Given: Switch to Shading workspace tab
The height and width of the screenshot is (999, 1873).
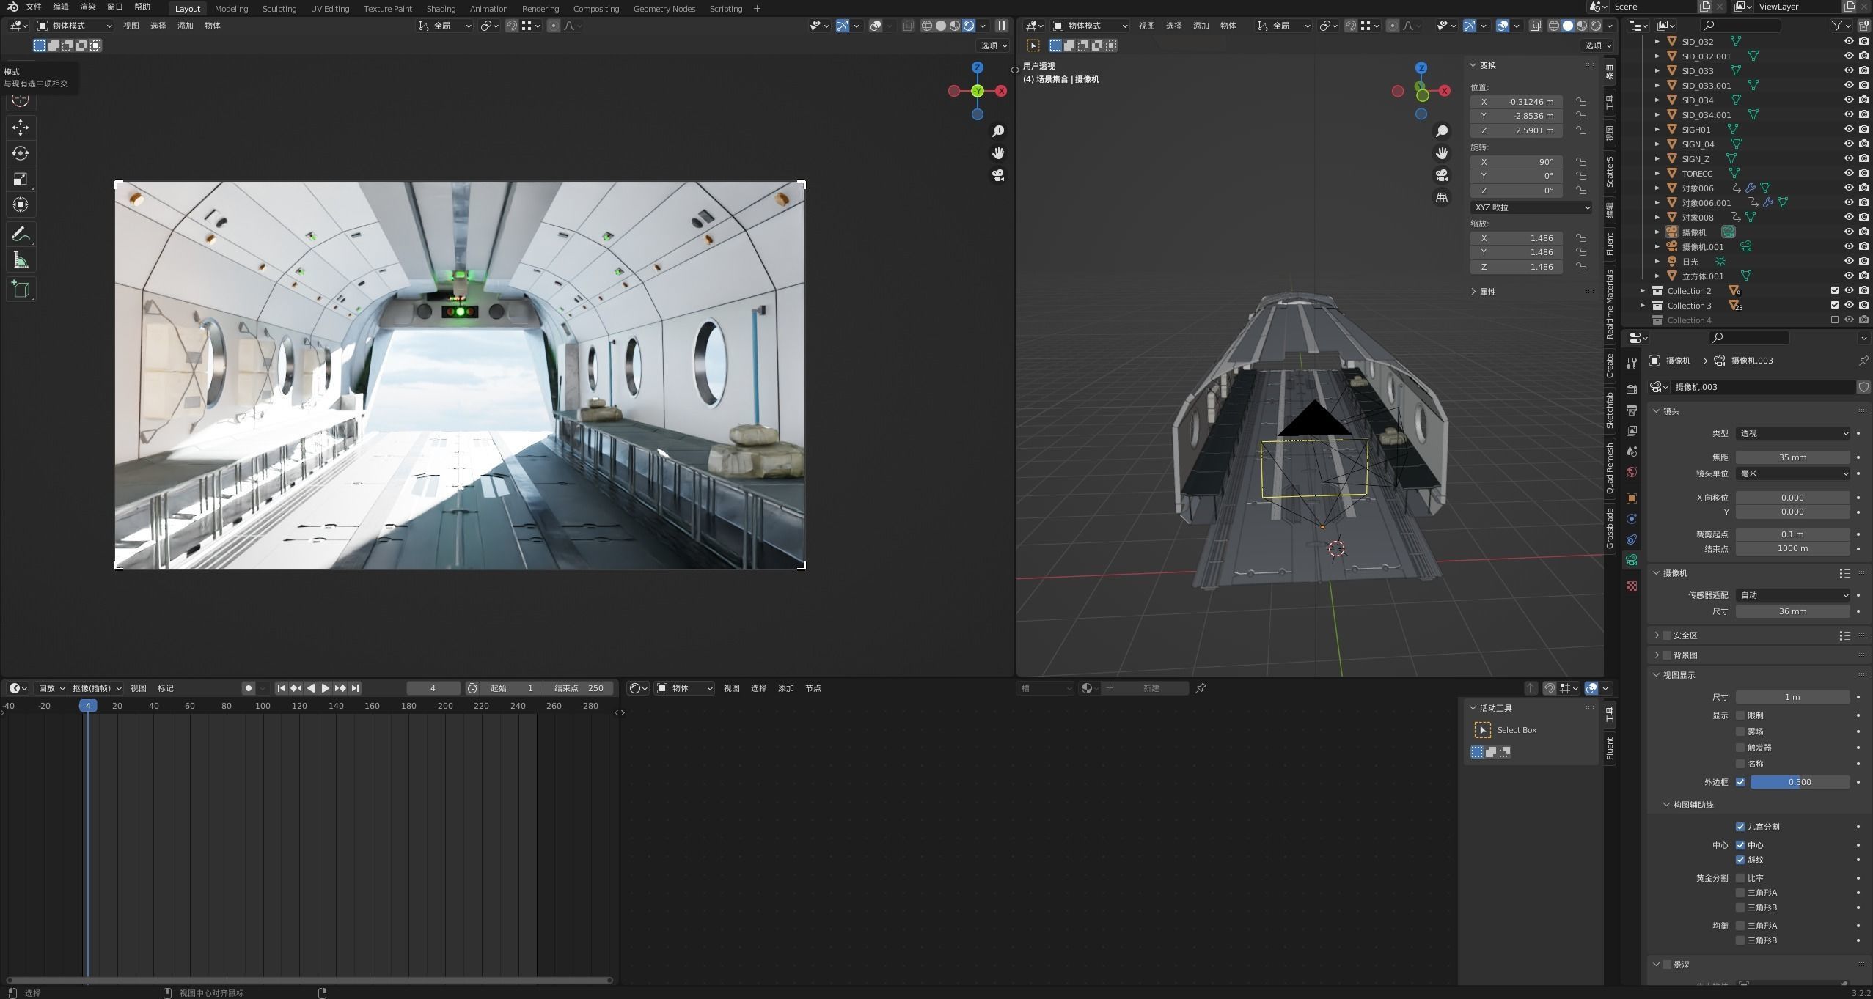Looking at the screenshot, I should coord(441,9).
